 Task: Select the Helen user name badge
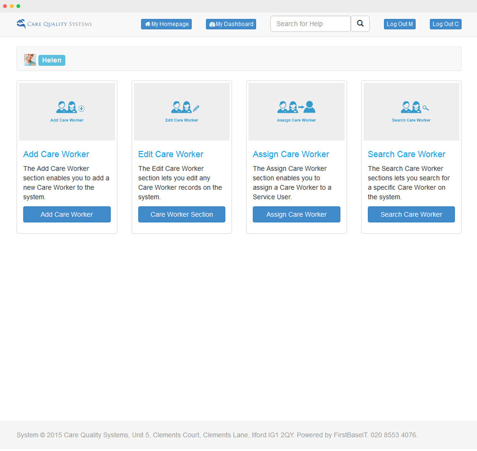point(52,60)
